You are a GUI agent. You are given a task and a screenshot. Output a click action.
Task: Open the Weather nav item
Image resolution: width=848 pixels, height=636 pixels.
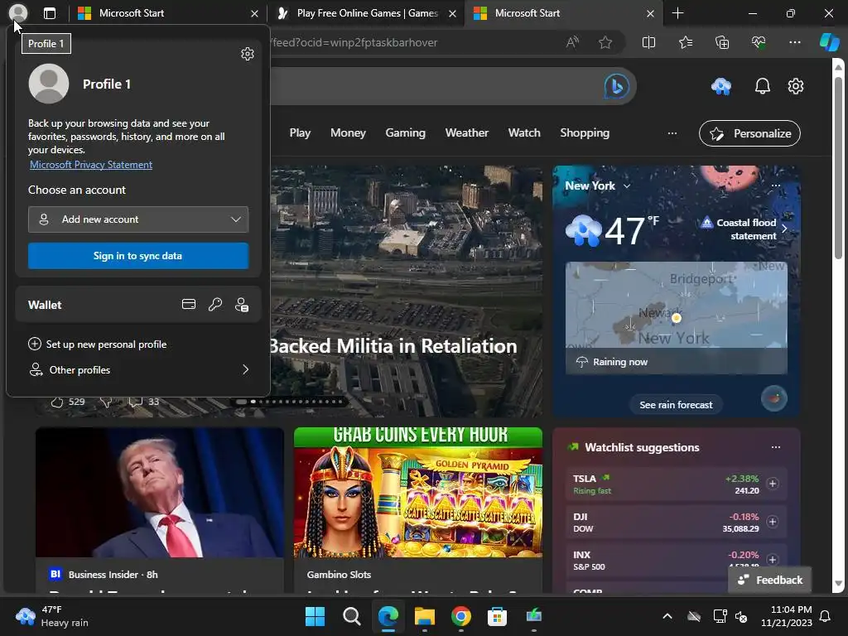pos(467,133)
